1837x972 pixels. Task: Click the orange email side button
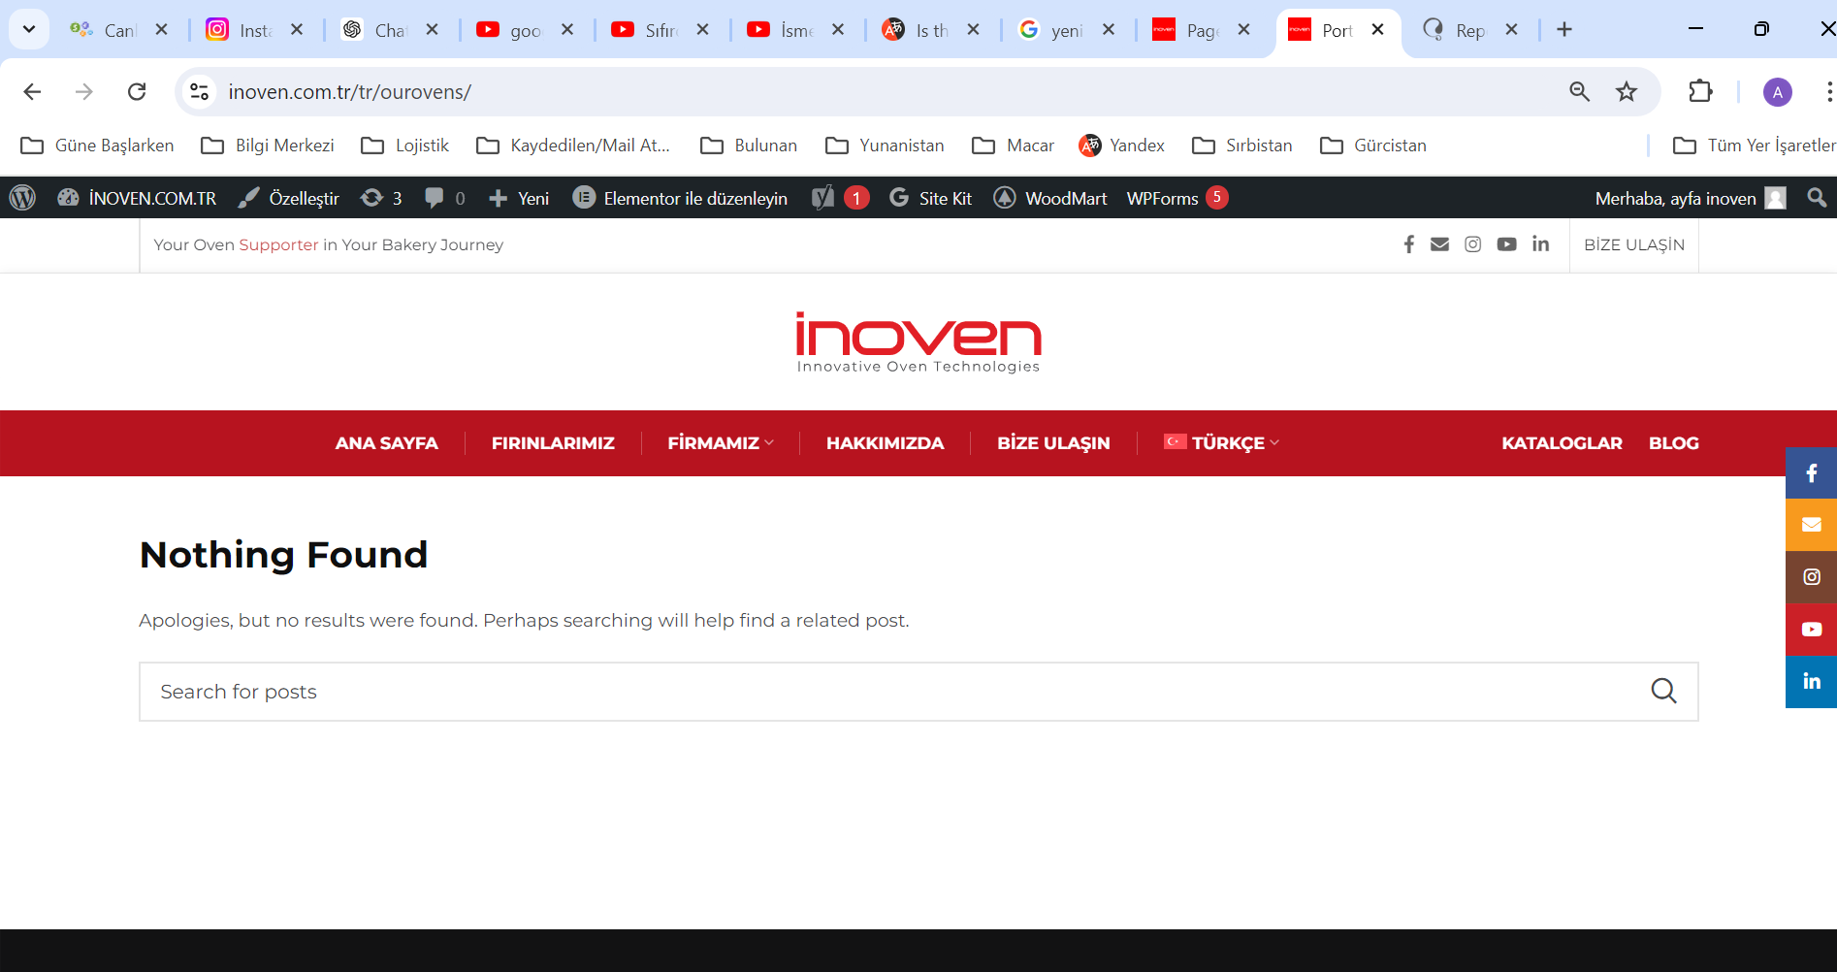coord(1811,525)
